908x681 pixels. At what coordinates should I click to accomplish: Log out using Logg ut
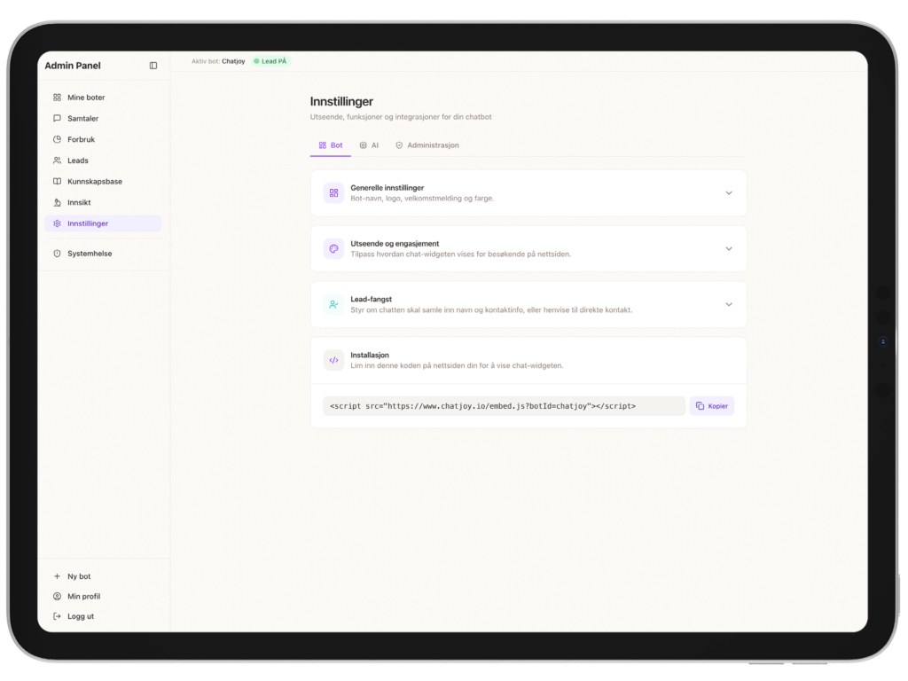coord(80,616)
